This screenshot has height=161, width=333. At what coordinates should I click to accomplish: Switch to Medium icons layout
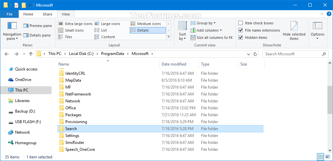pyautogui.click(x=146, y=24)
